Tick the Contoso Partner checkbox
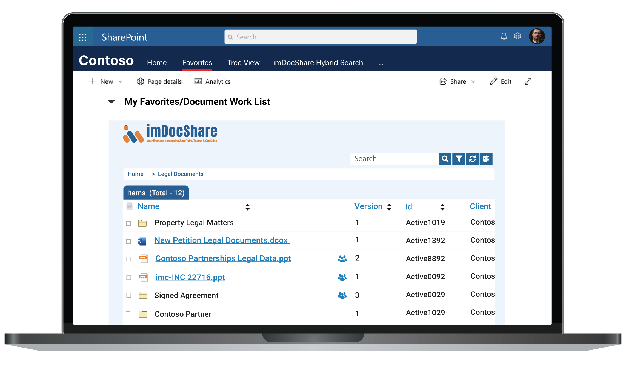Screen dimensions: 629x367 point(128,314)
